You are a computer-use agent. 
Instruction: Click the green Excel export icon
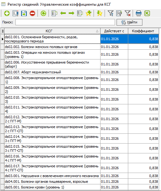click(x=147, y=13)
